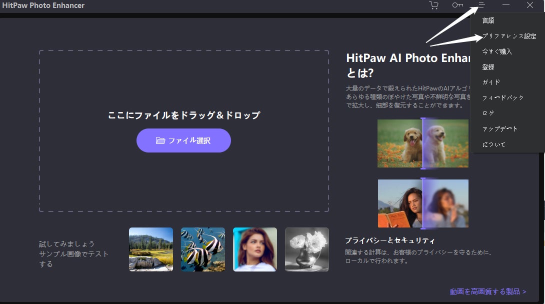Screen dimensions: 545x304
Task: Open について menu item
Action: [494, 144]
